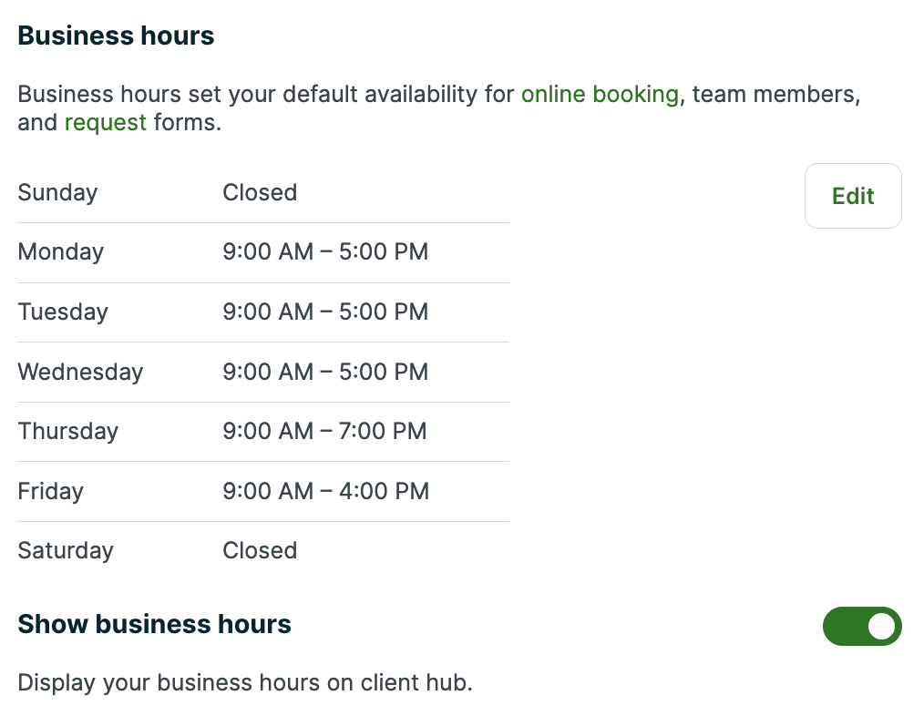Open the online booking link
Viewport: 924px width, 716px height.
pyautogui.click(x=600, y=94)
